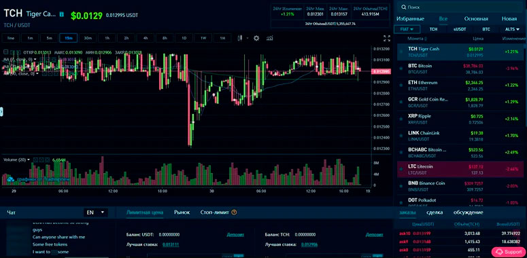Select the 15m timeframe
Image resolution: width=527 pixels, height=258 pixels.
pos(69,38)
